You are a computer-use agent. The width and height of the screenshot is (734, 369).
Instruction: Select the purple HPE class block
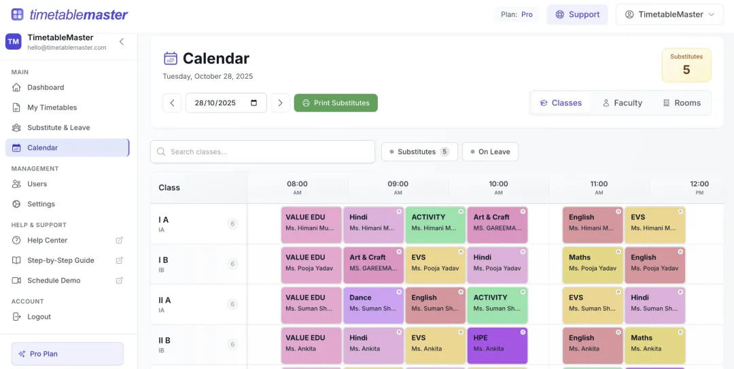497,346
